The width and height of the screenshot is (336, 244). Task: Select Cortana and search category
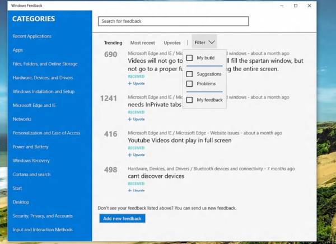31,175
